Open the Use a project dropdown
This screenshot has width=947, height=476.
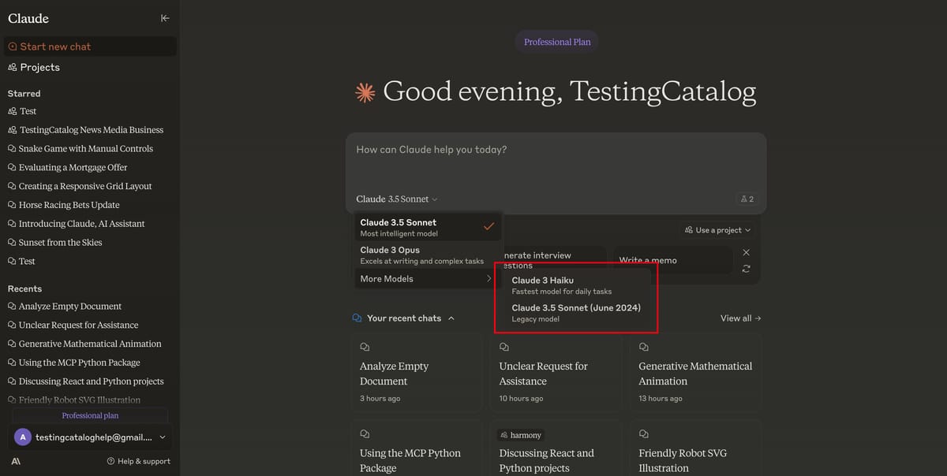pyautogui.click(x=717, y=229)
